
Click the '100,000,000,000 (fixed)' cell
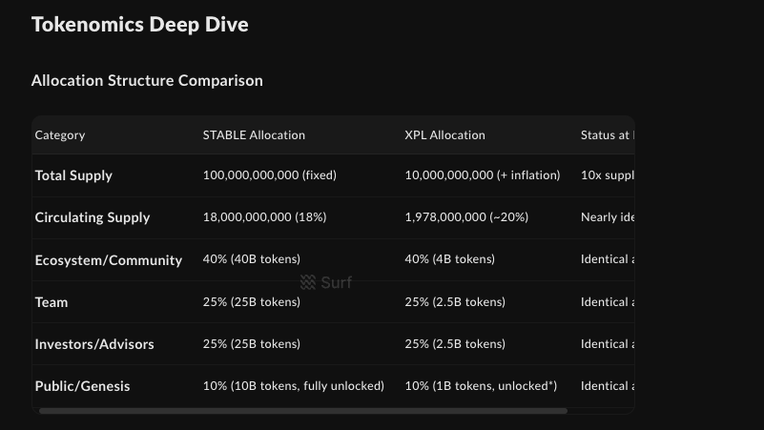(269, 175)
